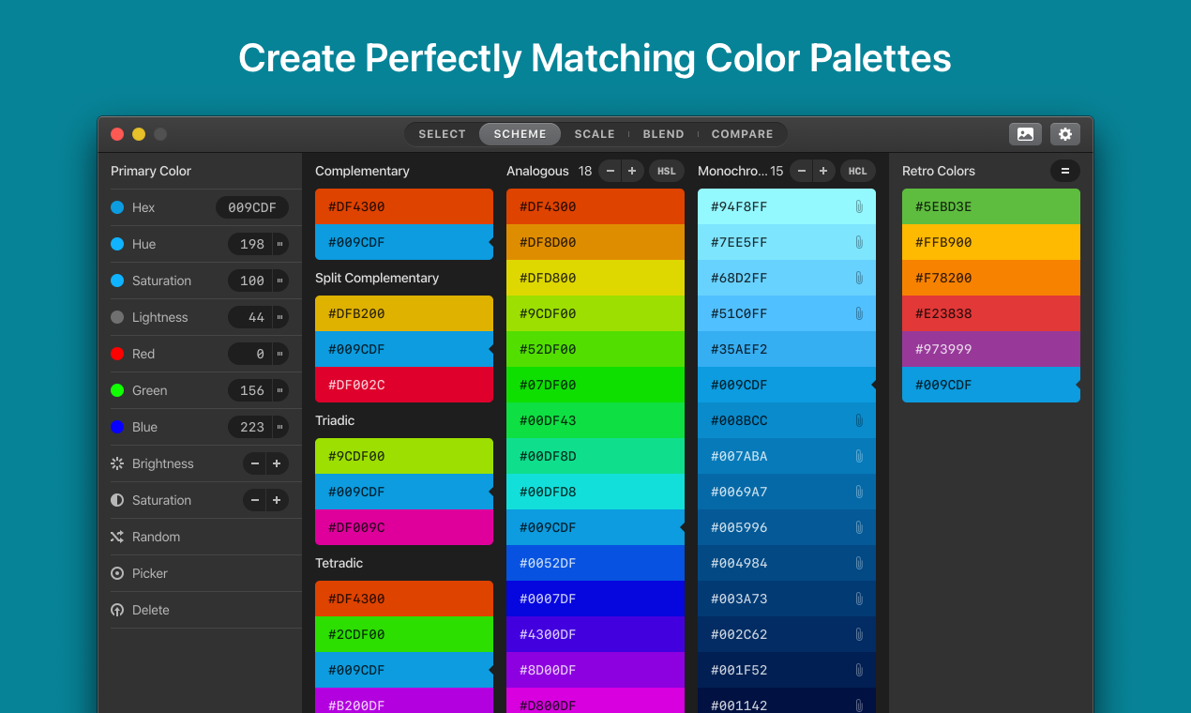Toggle pin on the #004984 swatch
The width and height of the screenshot is (1191, 713).
(858, 563)
